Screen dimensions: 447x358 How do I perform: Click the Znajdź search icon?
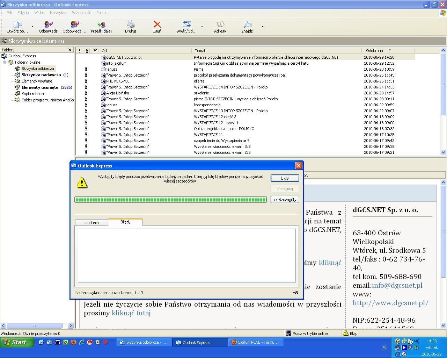[x=247, y=24]
